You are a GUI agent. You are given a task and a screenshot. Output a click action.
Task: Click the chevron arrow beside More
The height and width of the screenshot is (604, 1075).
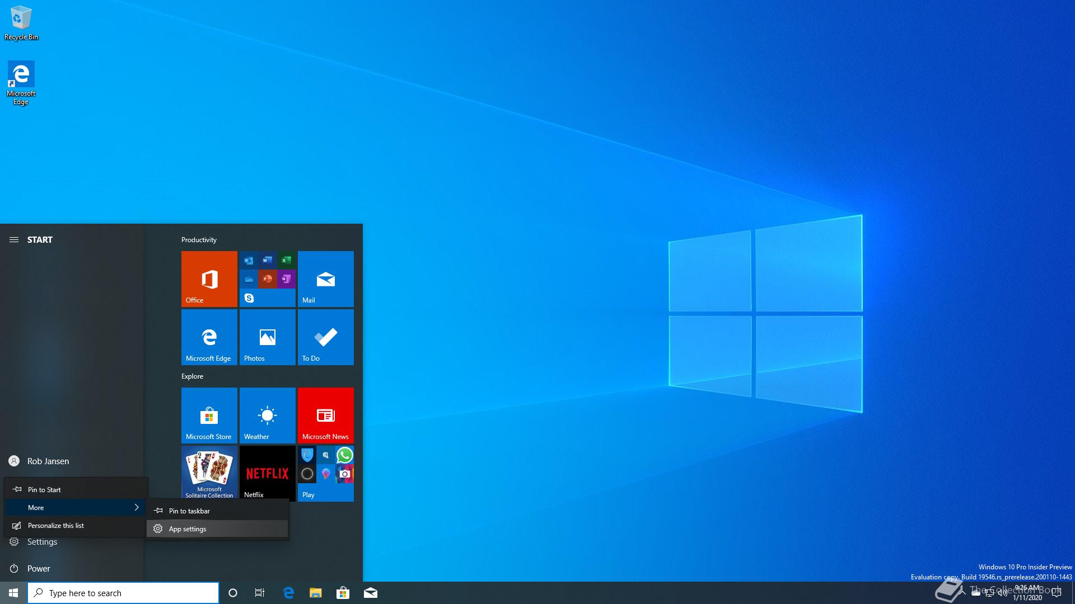136,507
